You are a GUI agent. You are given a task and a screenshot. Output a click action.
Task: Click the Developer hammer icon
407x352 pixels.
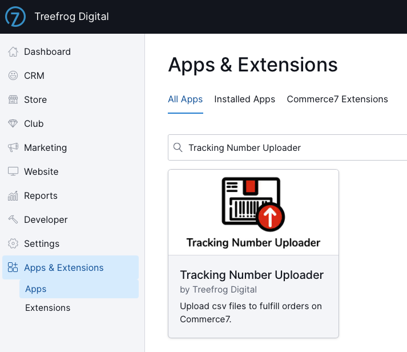click(x=13, y=219)
